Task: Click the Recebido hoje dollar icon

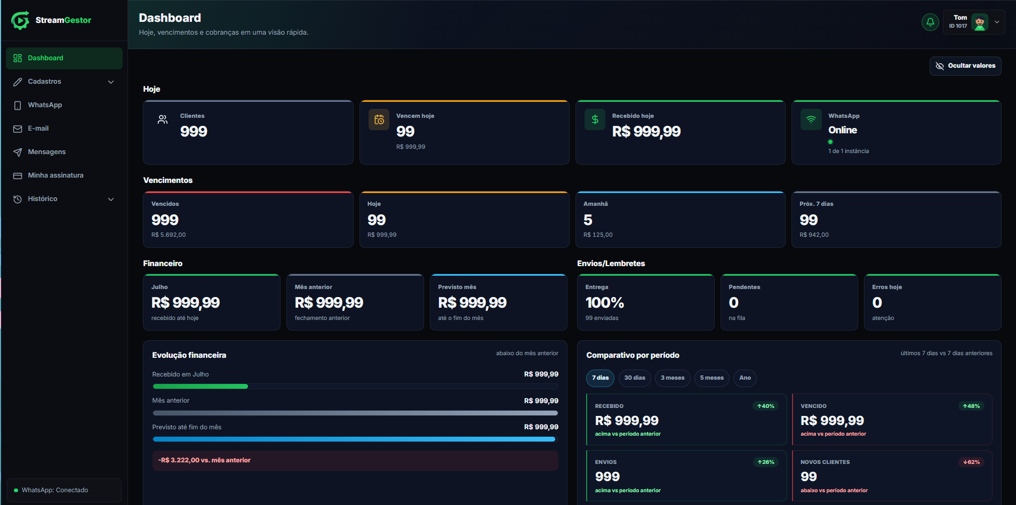Action: [x=595, y=119]
